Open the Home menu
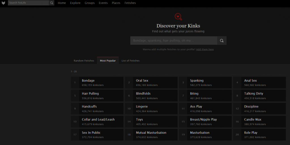Screen dimensions: 290x145 tap(62, 3)
